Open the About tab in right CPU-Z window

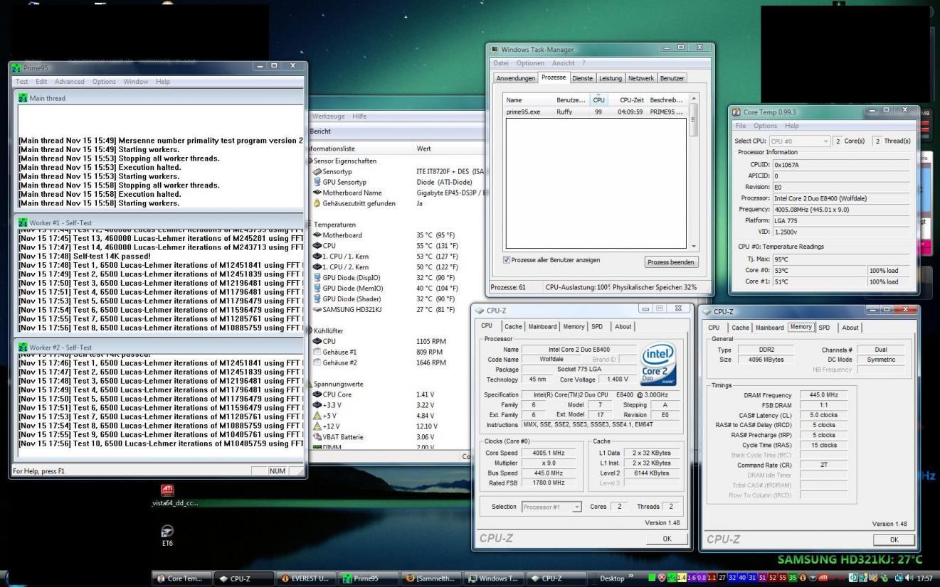point(850,328)
